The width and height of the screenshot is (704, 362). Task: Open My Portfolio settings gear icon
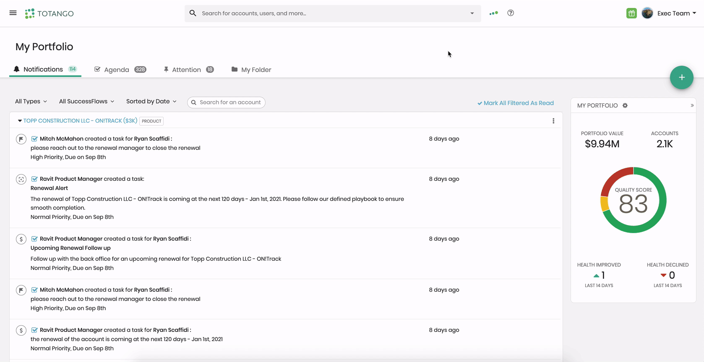[625, 105]
